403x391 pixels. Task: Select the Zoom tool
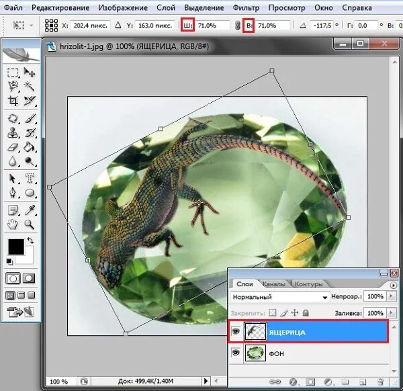29,224
